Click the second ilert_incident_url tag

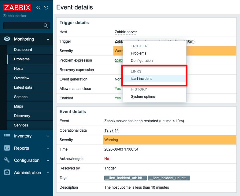click(x=169, y=178)
